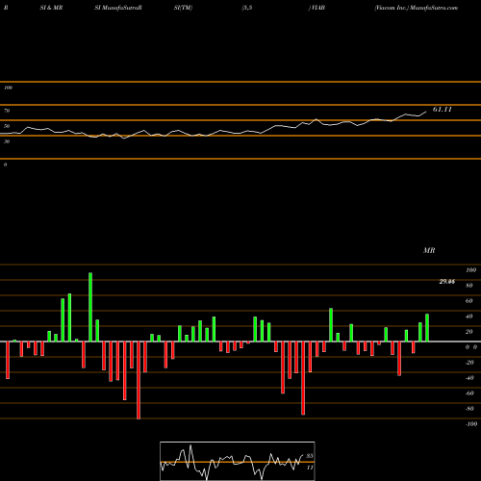The width and height of the screenshot is (481, 481).
Task: Click the 'SI MunafaSutraR' header text
Action: click(x=118, y=8)
